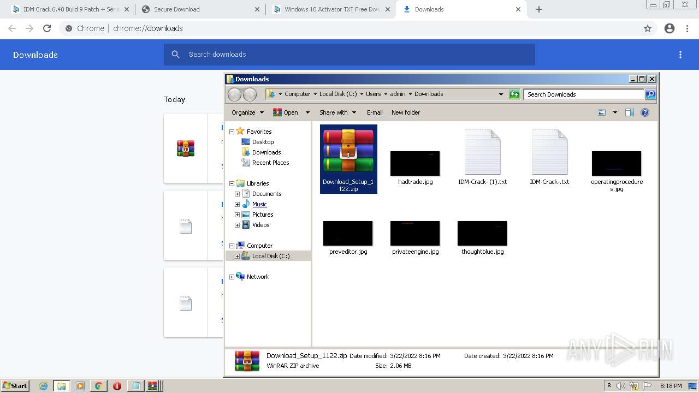This screenshot has height=393, width=699.
Task: Click taskbar clock 8:18 PM
Action: [x=671, y=386]
